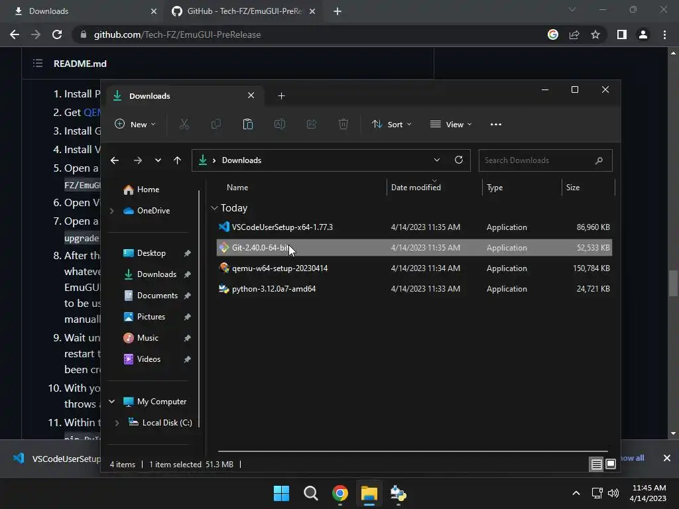Screen dimensions: 679x509
Task: Click the Paste clipboard icon
Action: coord(248,124)
